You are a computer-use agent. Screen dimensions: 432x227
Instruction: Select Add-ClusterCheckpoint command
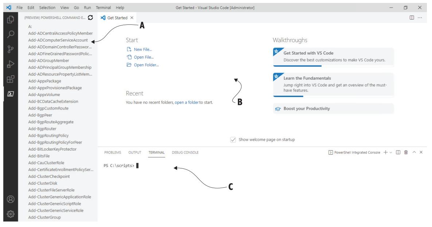[49, 176]
